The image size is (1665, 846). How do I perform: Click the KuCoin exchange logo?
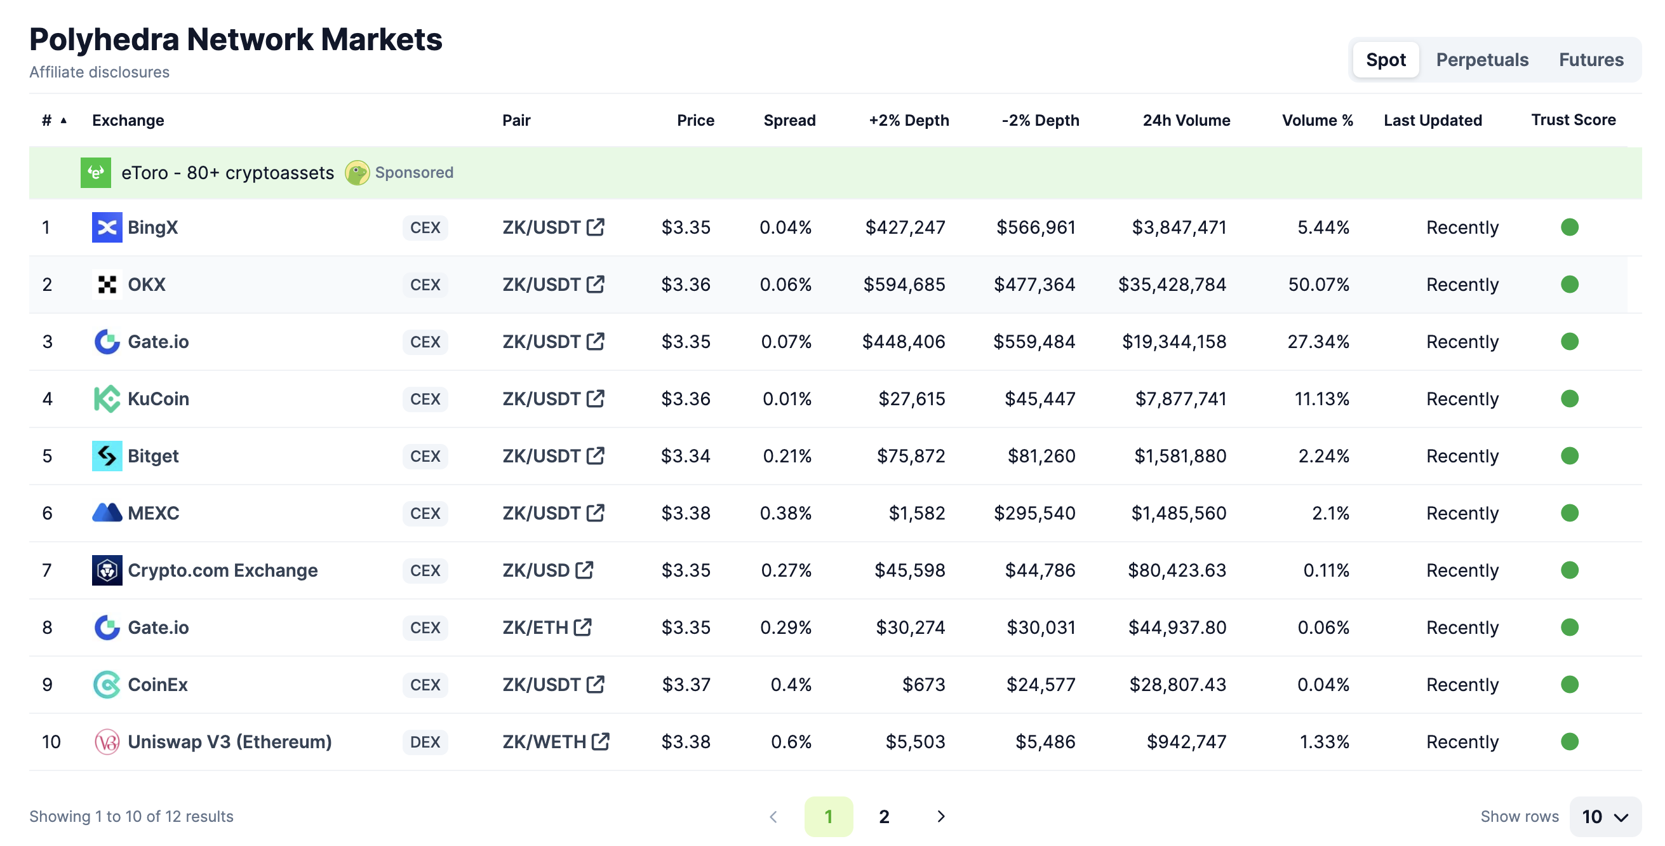click(107, 399)
